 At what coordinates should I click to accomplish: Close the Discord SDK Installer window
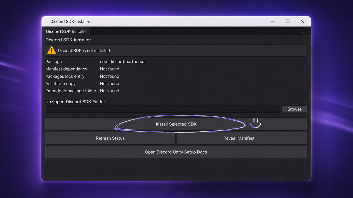pyautogui.click(x=302, y=21)
